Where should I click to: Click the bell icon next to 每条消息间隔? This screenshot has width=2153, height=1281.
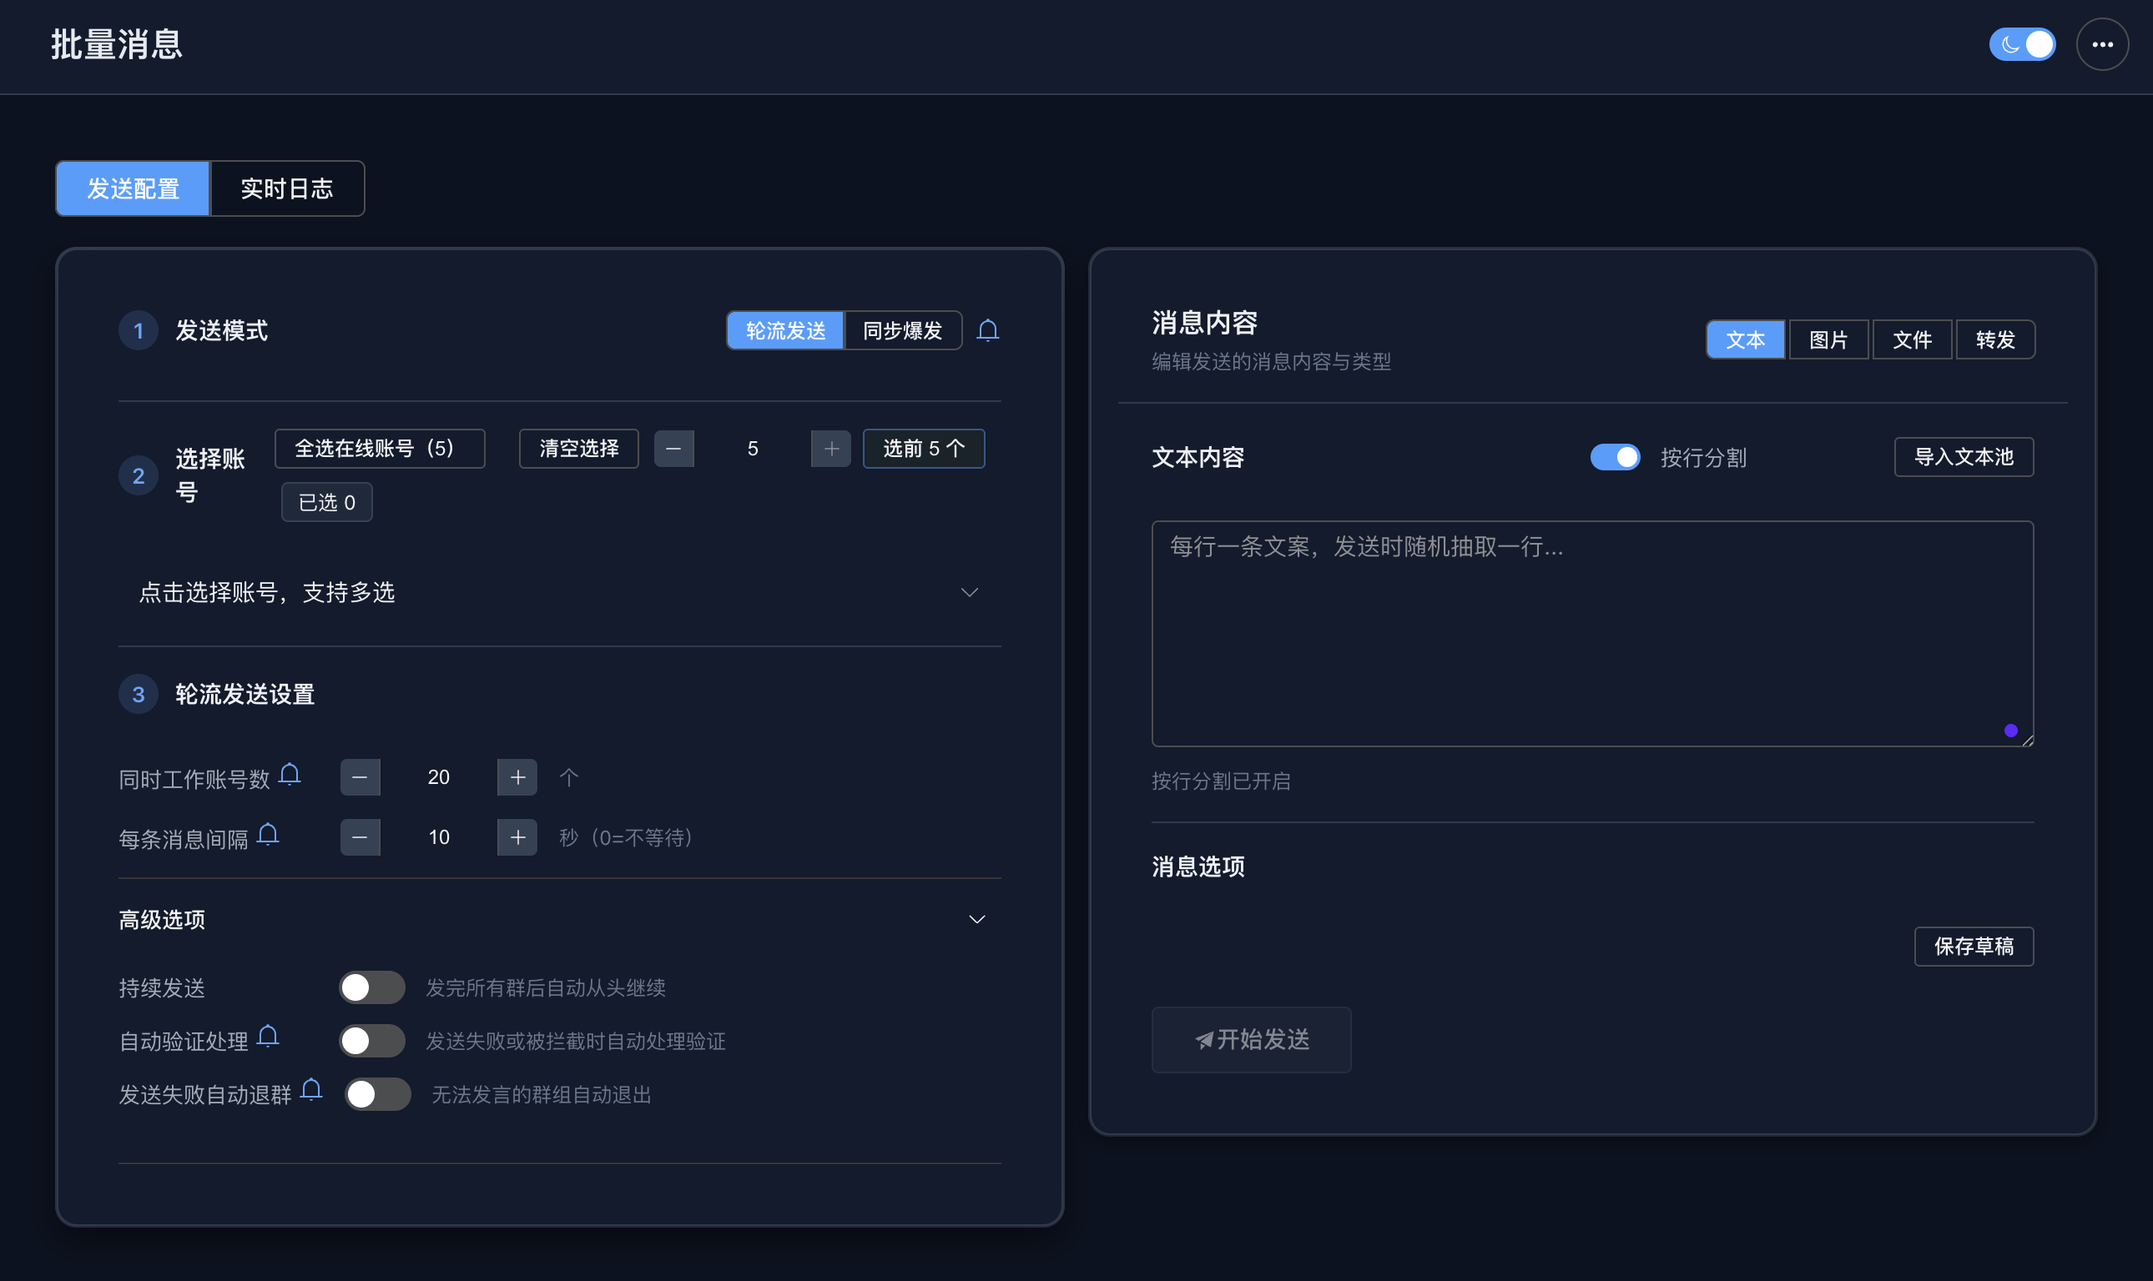[269, 833]
